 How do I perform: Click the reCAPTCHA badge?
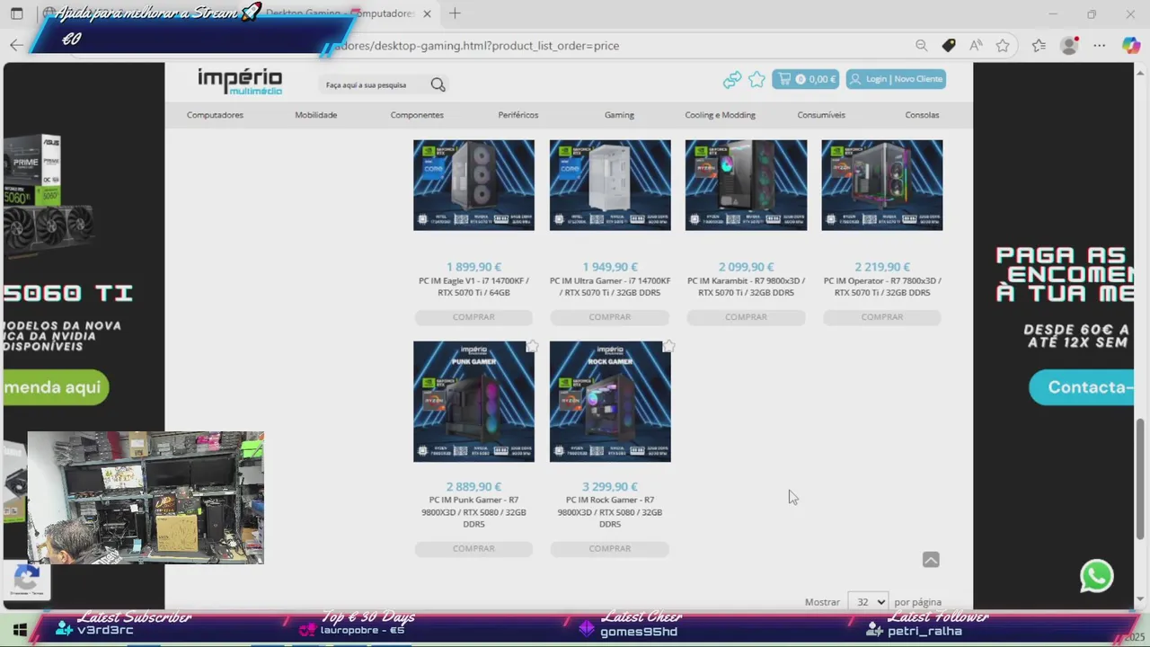26,581
